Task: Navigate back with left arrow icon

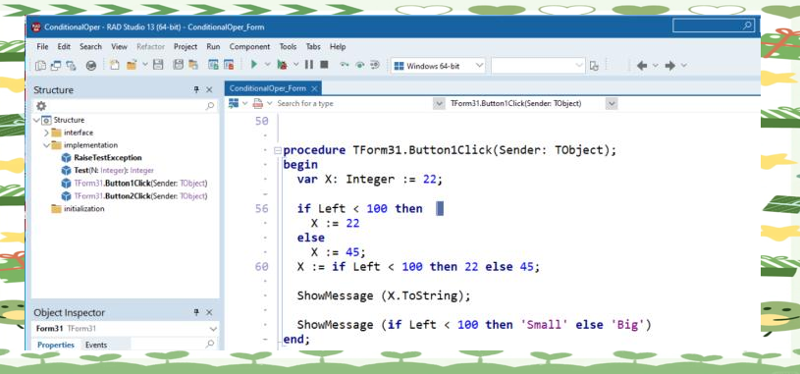Action: pyautogui.click(x=642, y=66)
